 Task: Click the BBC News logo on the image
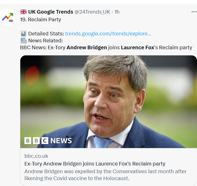point(48,140)
